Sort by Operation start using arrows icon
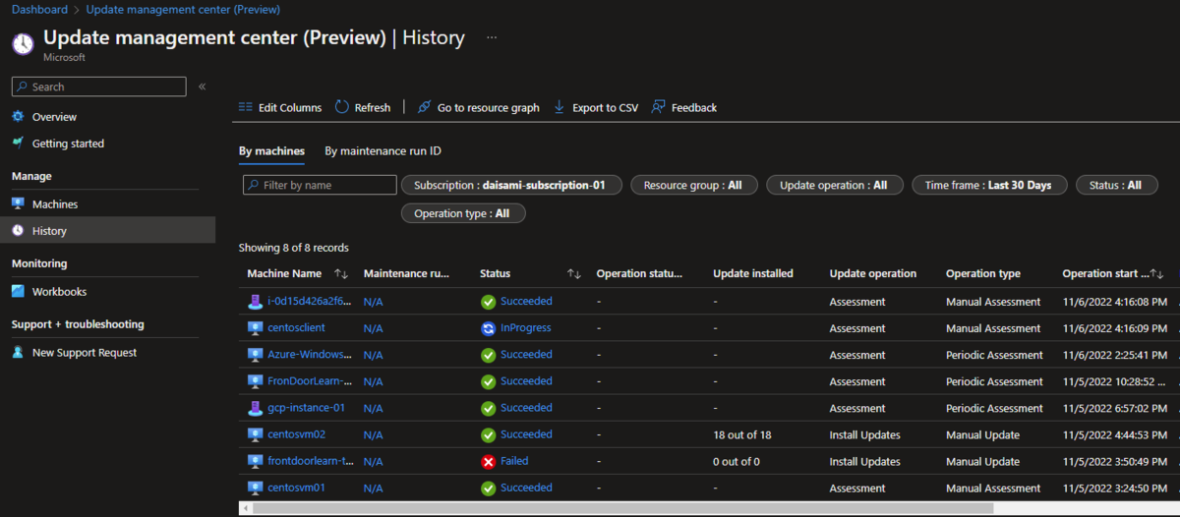Viewport: 1180px width, 517px height. (1157, 274)
